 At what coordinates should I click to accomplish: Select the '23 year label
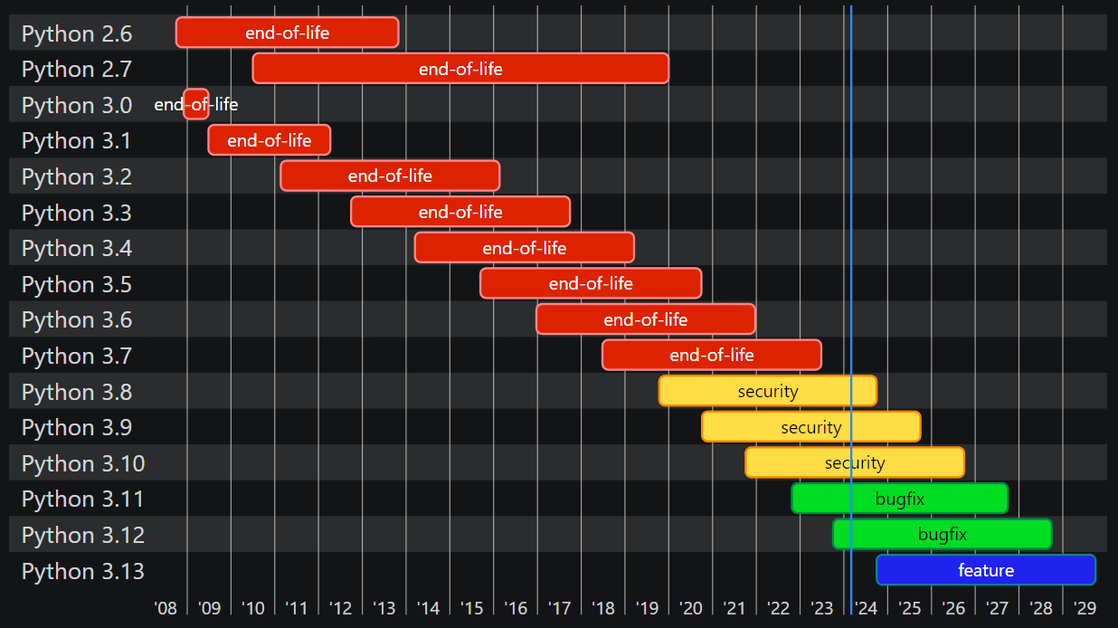[x=822, y=607]
